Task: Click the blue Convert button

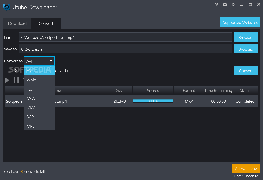Action: [246, 71]
